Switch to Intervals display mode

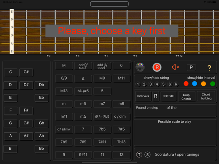pos(143,96)
